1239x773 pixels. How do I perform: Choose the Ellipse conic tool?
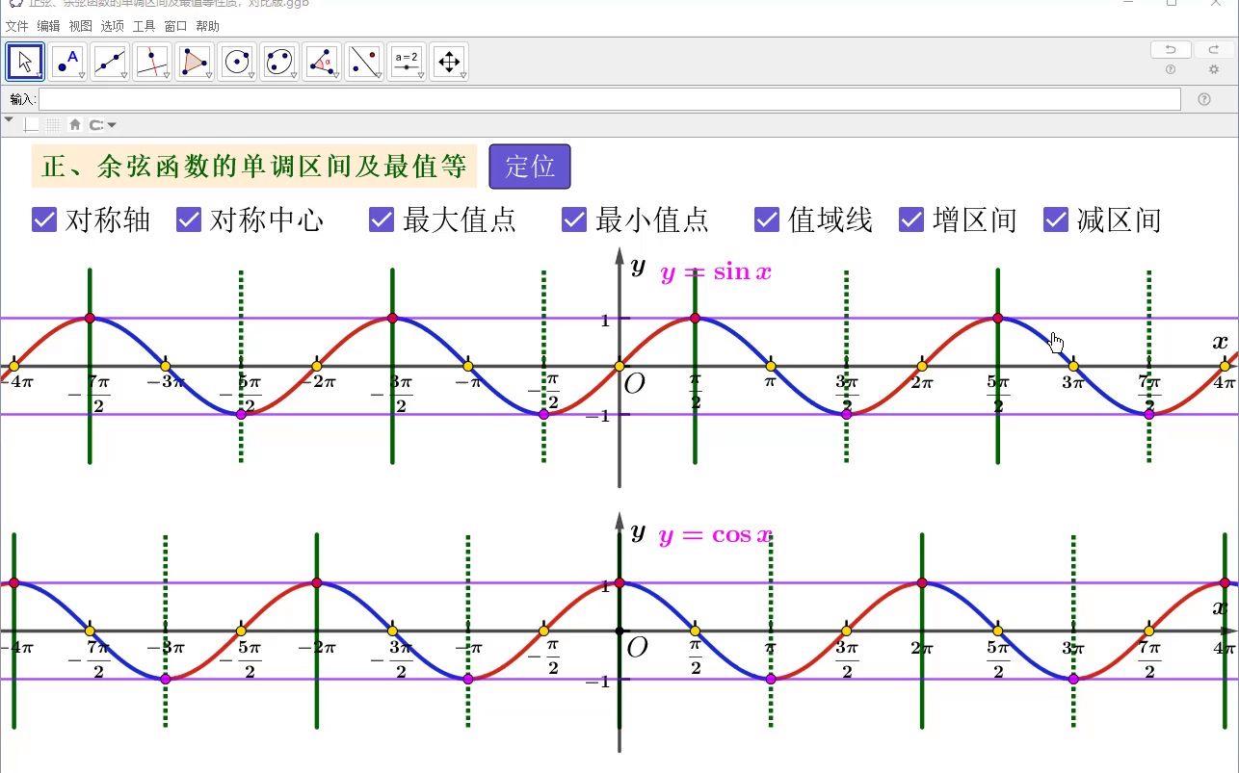click(x=279, y=62)
